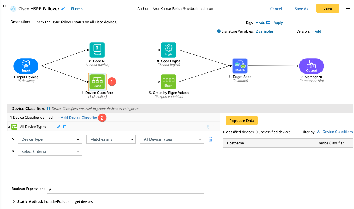Screen dimensions: 354x209
Task: Click the Network Intent logo icon
Action: (13, 9)
